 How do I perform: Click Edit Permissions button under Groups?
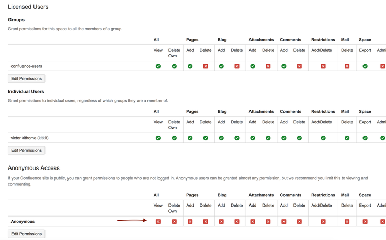click(26, 79)
